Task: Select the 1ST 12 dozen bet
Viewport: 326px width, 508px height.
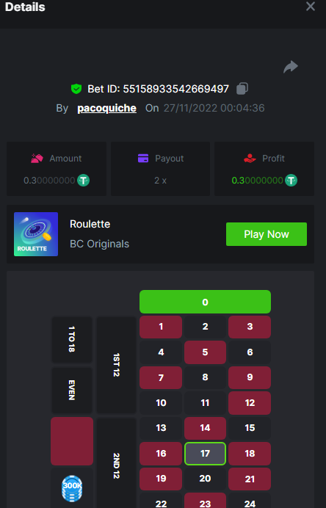Action: point(116,365)
